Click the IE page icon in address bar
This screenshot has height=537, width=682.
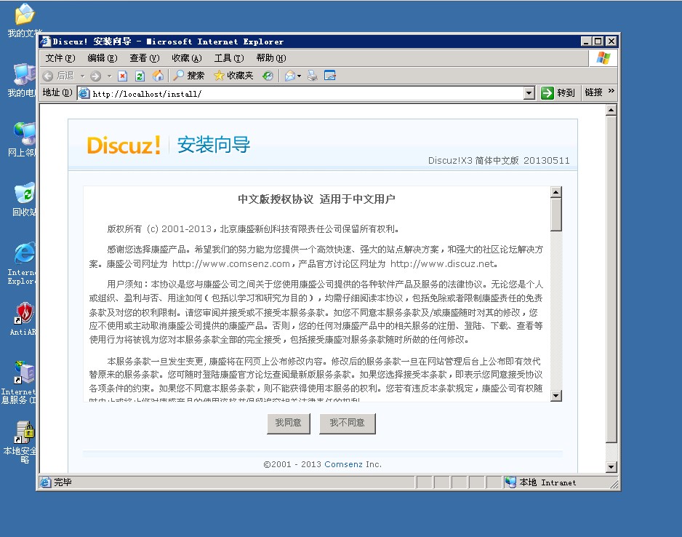(x=84, y=93)
